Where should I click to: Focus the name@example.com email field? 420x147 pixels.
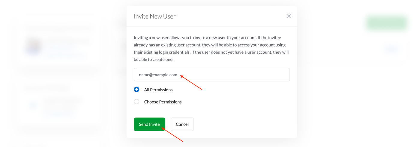tap(211, 75)
